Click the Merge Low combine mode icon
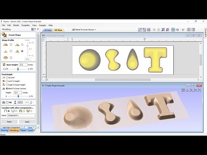The width and height of the screenshot is (207, 155). coord(28,111)
